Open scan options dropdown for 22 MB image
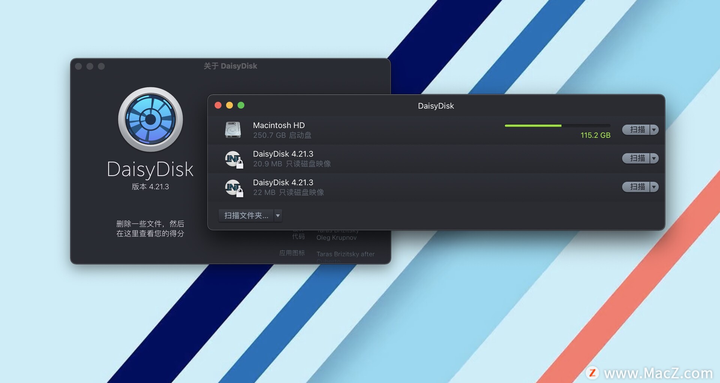This screenshot has width=720, height=383. point(654,186)
